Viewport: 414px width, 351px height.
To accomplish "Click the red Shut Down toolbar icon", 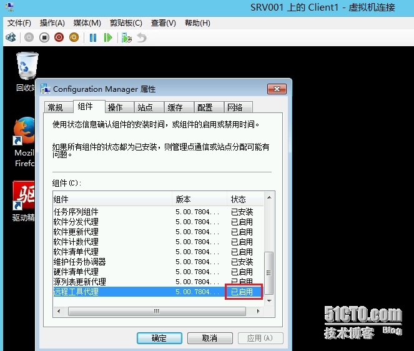I will click(x=59, y=37).
